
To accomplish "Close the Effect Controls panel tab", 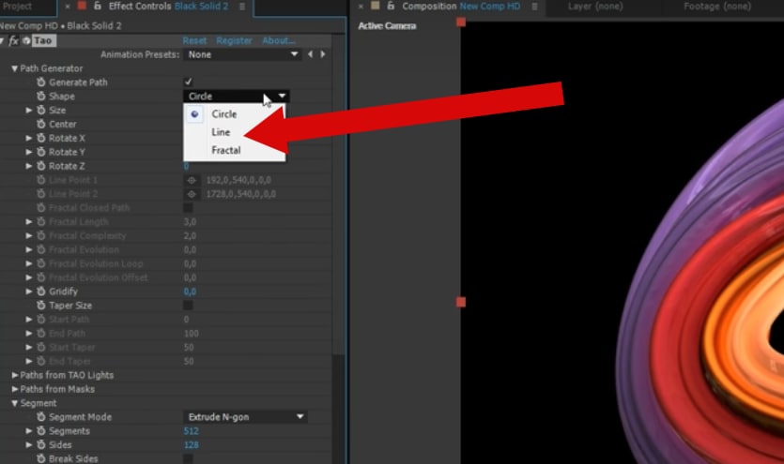I will coord(68,7).
